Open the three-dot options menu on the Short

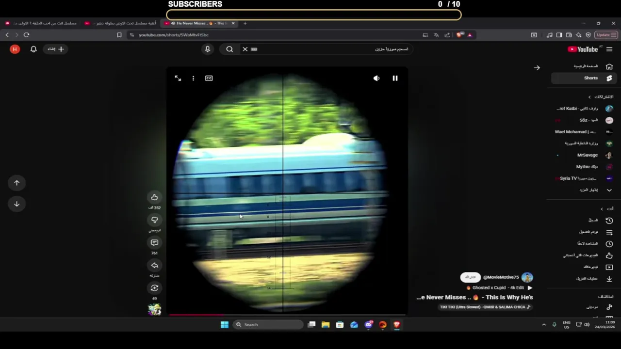[x=193, y=78]
